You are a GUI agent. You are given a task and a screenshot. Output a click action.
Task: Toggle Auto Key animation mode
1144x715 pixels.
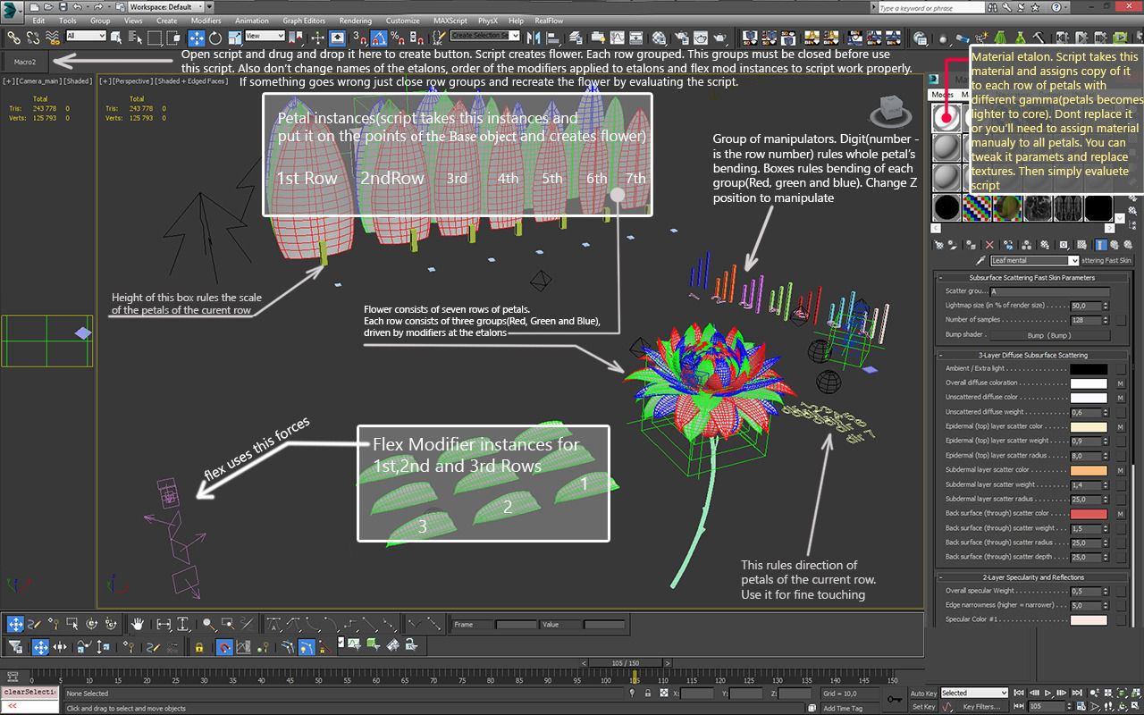pos(923,694)
